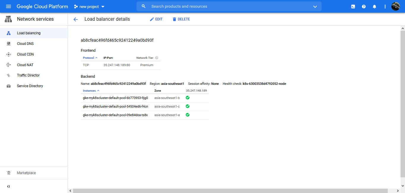Click the vertical scrollbar down arrow
Screen dimensions: 405x193
pos(403,186)
